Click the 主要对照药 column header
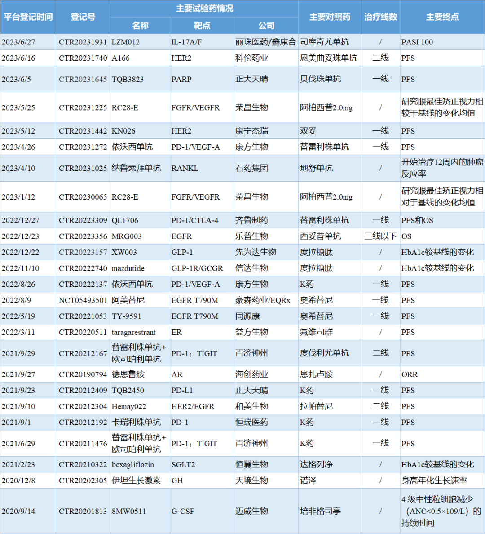The height and width of the screenshot is (534, 485). coord(330,17)
